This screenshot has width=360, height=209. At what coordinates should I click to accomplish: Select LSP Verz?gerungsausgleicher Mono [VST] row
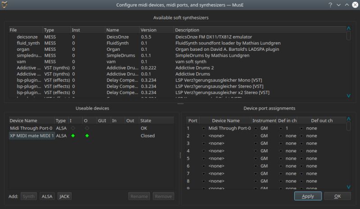click(x=177, y=80)
